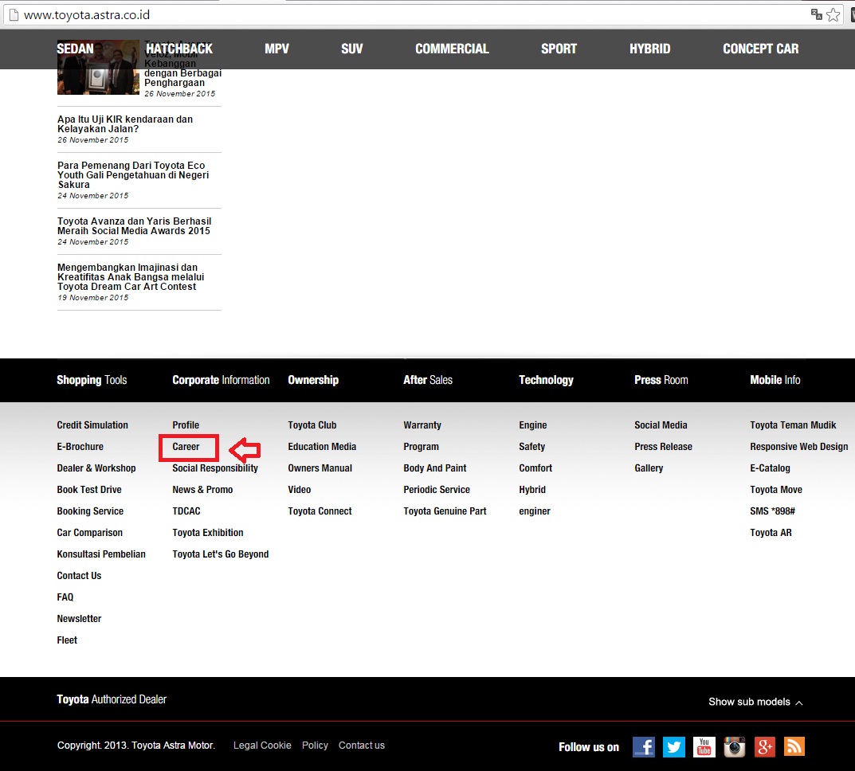Open the E-Brochure link
The image size is (855, 771).
pos(80,446)
